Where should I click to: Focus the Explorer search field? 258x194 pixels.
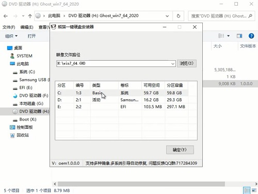click(x=221, y=16)
